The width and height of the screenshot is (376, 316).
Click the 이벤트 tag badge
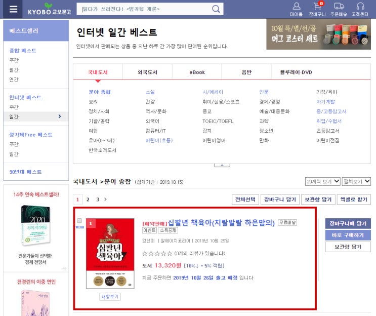click(x=149, y=230)
